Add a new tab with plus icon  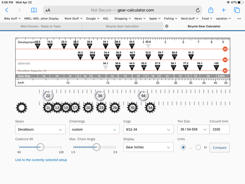coord(223,10)
